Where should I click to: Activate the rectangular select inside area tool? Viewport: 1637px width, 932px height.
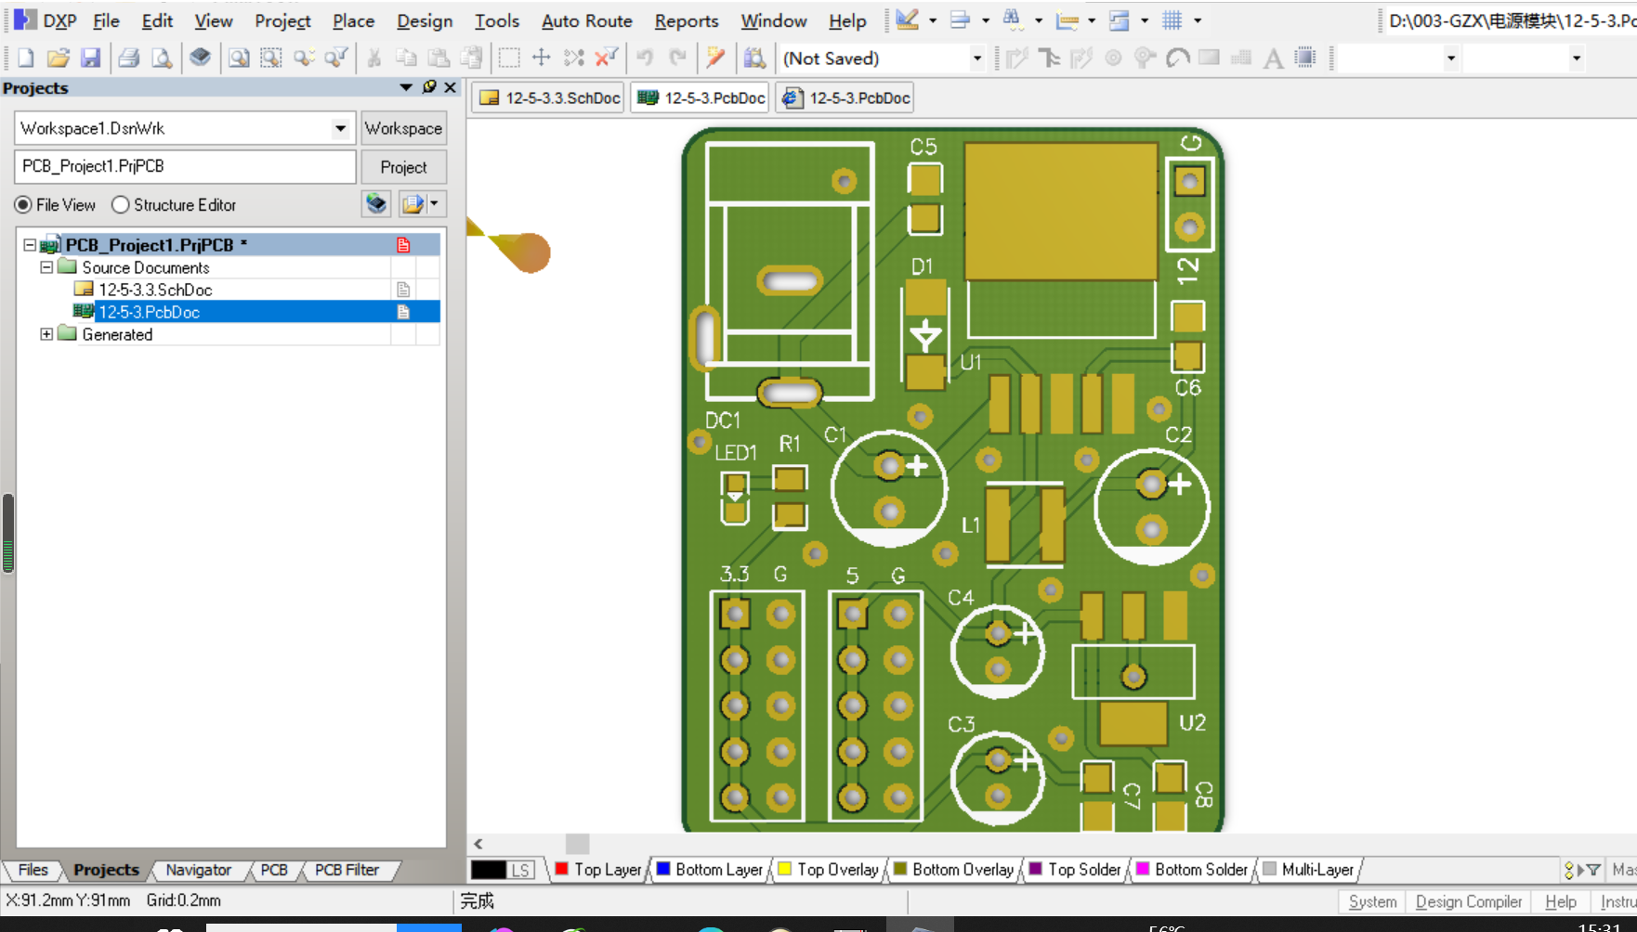pos(509,58)
